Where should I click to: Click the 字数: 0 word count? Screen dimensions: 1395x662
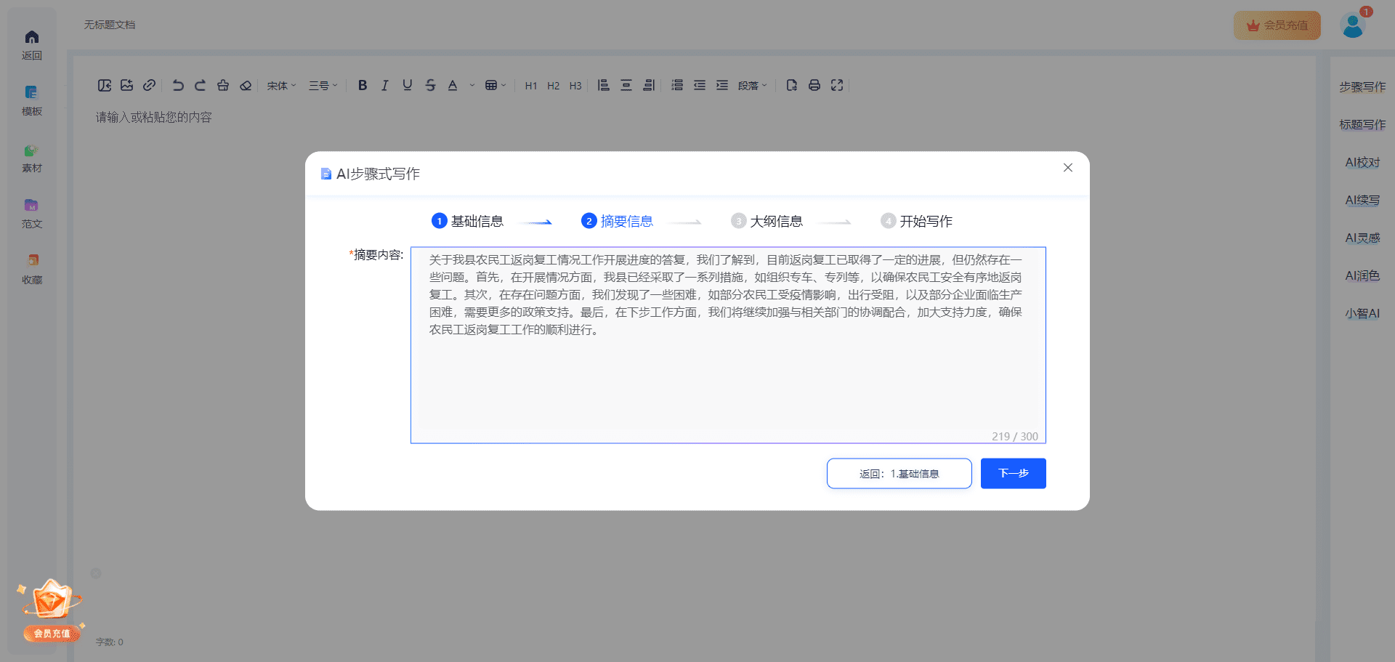pos(110,642)
